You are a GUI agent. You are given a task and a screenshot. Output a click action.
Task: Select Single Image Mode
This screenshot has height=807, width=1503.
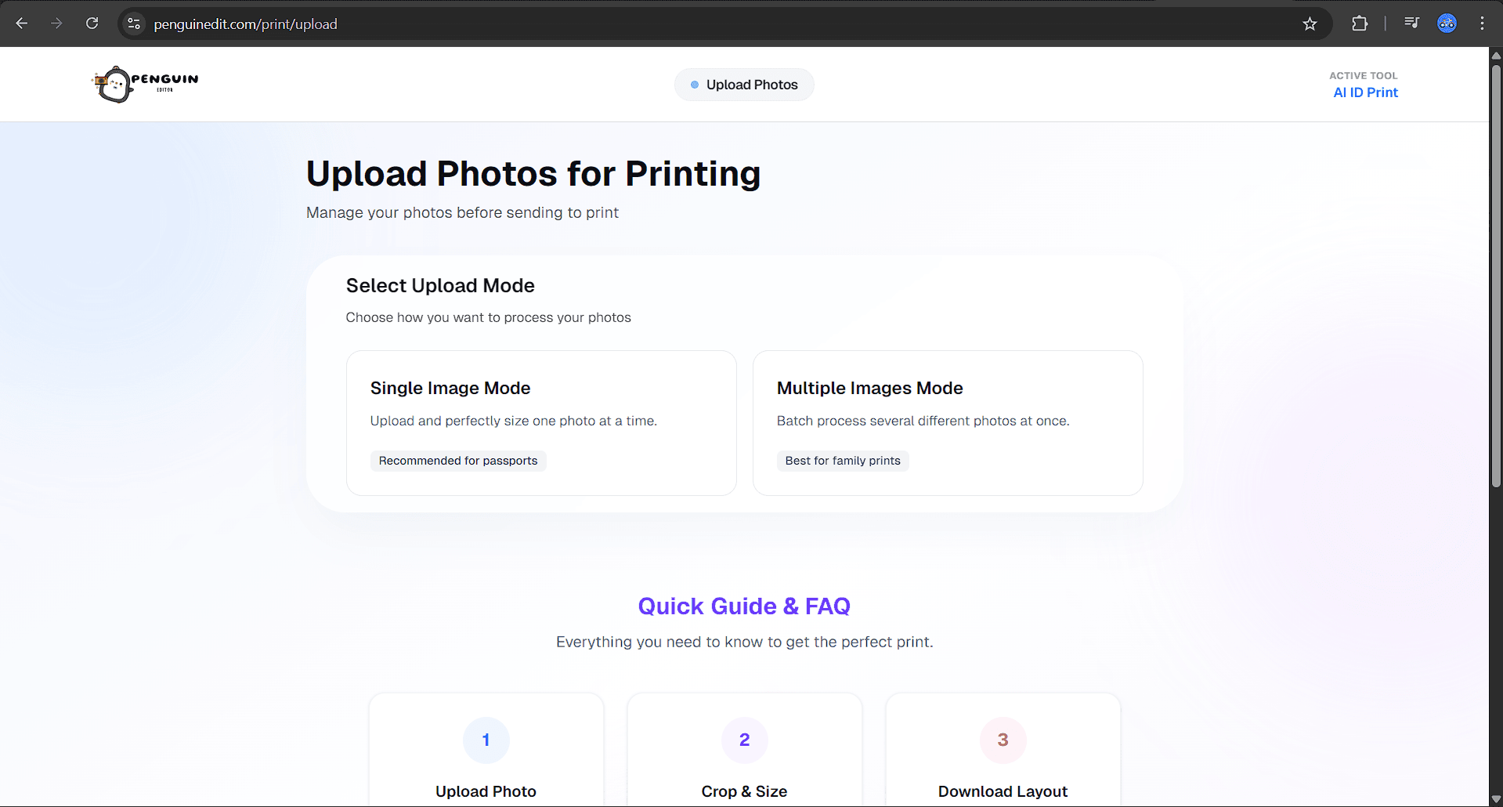541,423
